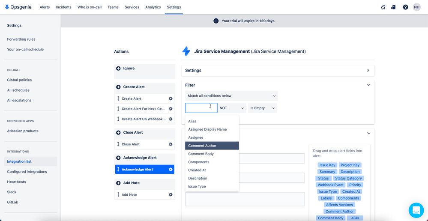The image size is (428, 221).
Task: Select Components from dropdown list
Action: tap(212, 162)
